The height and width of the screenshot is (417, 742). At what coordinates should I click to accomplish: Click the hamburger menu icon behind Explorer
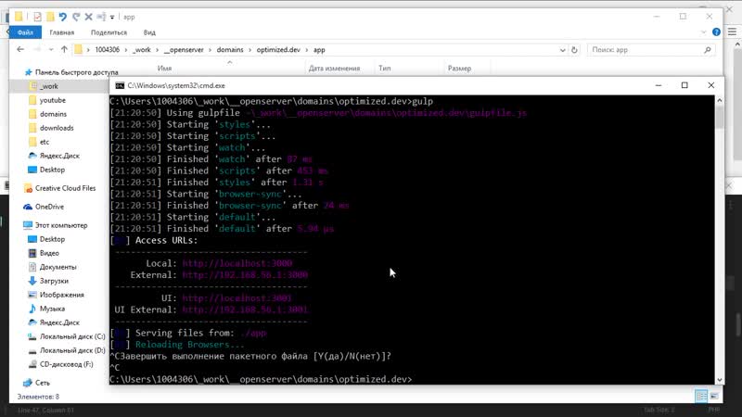pos(732,32)
